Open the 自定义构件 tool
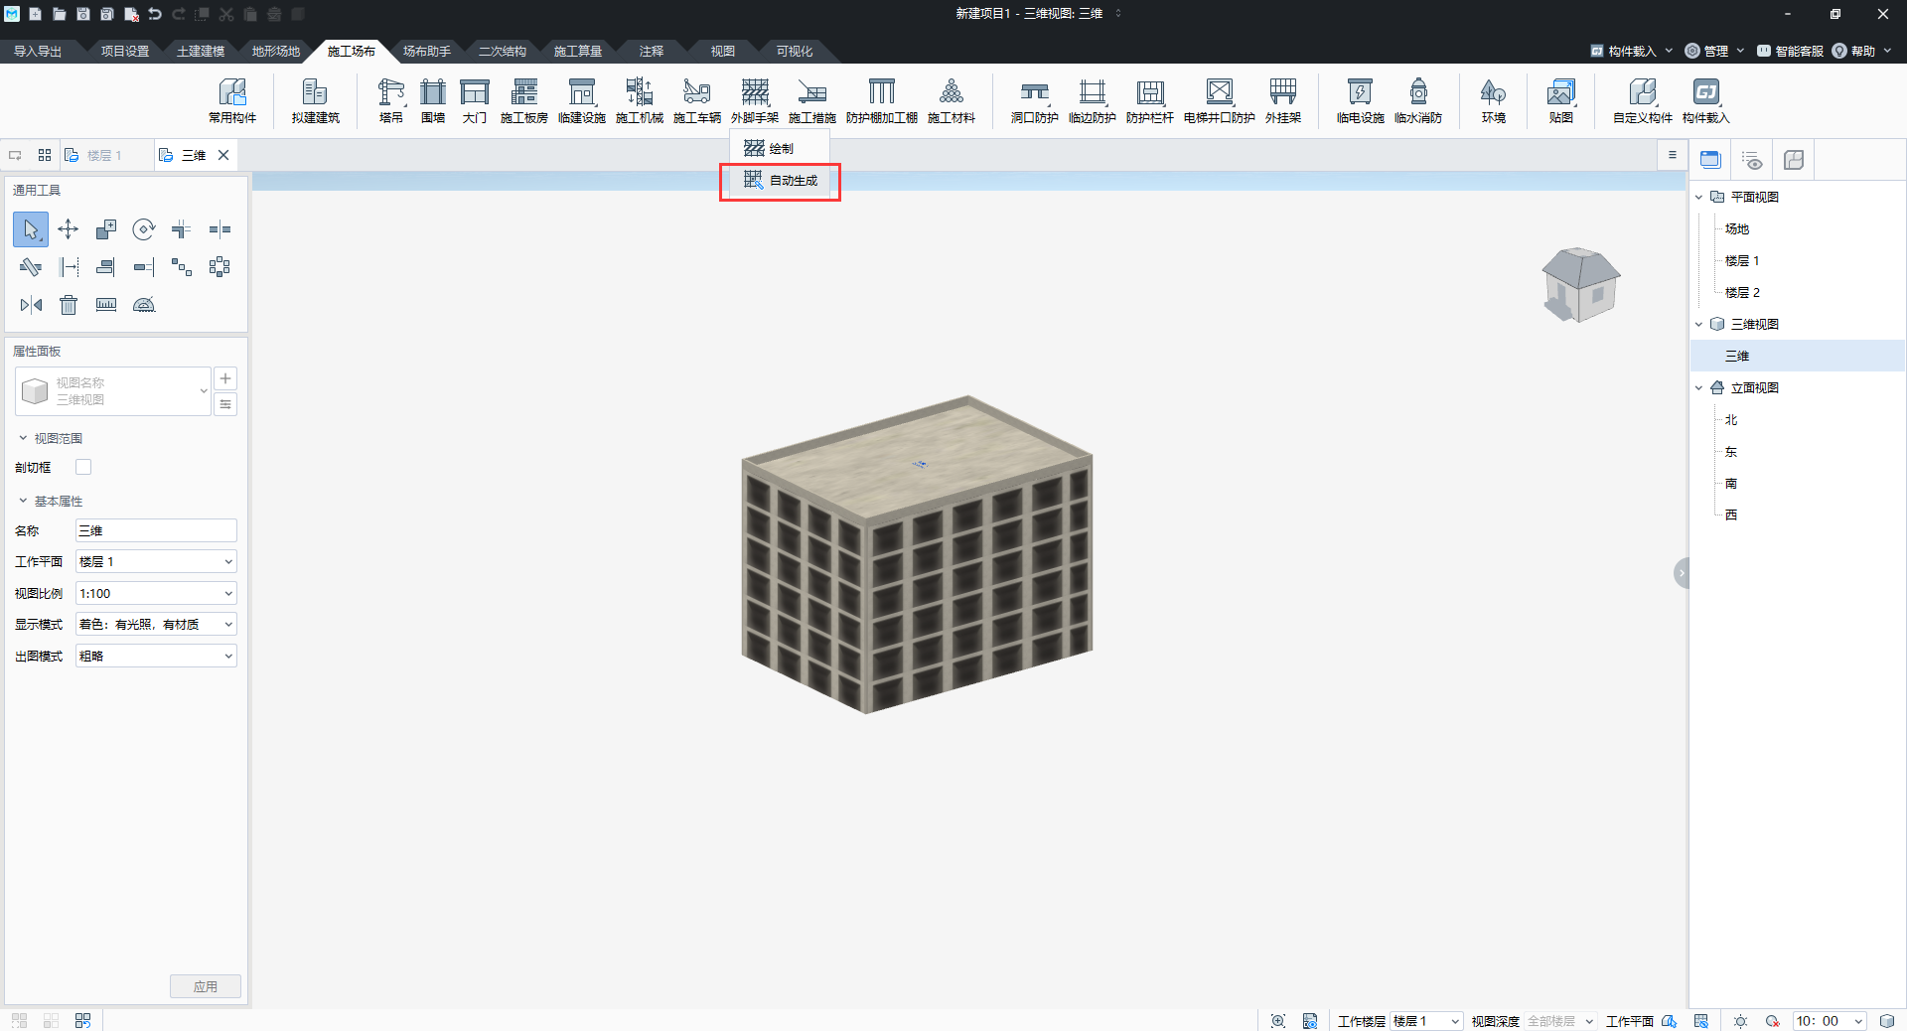The image size is (1907, 1031). (1643, 100)
